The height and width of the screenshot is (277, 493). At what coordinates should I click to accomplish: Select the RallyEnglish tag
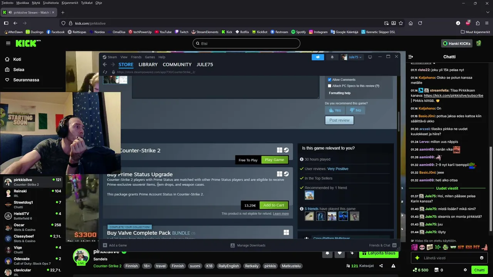(x=229, y=266)
